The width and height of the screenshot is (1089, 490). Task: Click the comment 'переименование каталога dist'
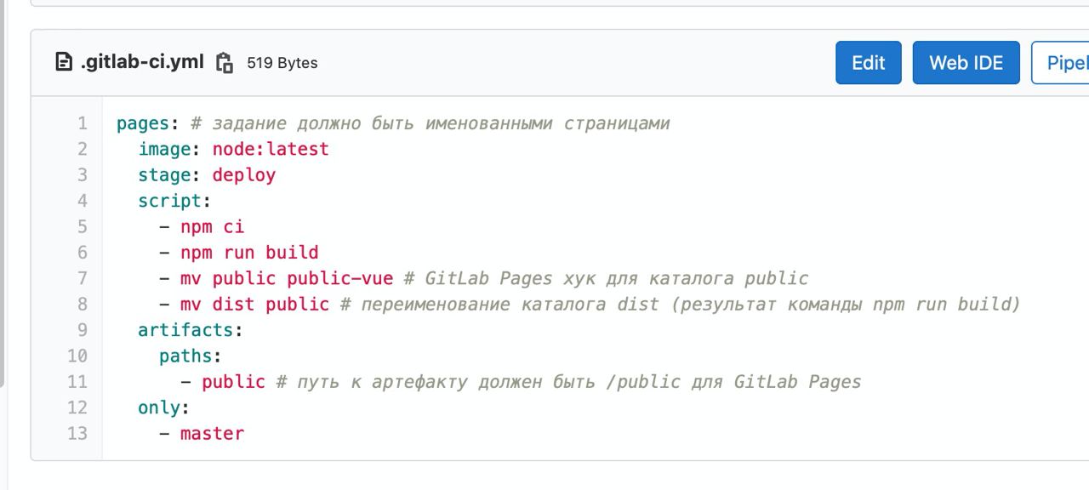pos(680,304)
